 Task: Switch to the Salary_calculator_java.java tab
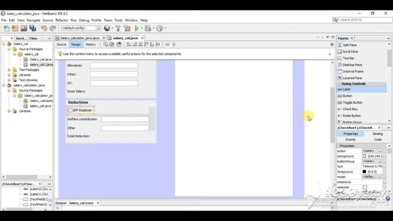(x=80, y=38)
